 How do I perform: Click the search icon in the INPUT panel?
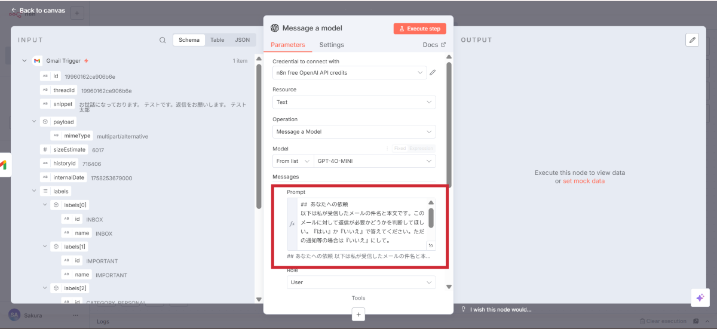pyautogui.click(x=163, y=40)
